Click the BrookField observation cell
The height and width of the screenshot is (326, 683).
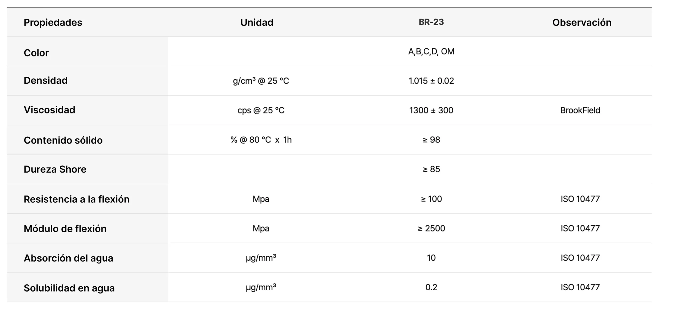[580, 110]
